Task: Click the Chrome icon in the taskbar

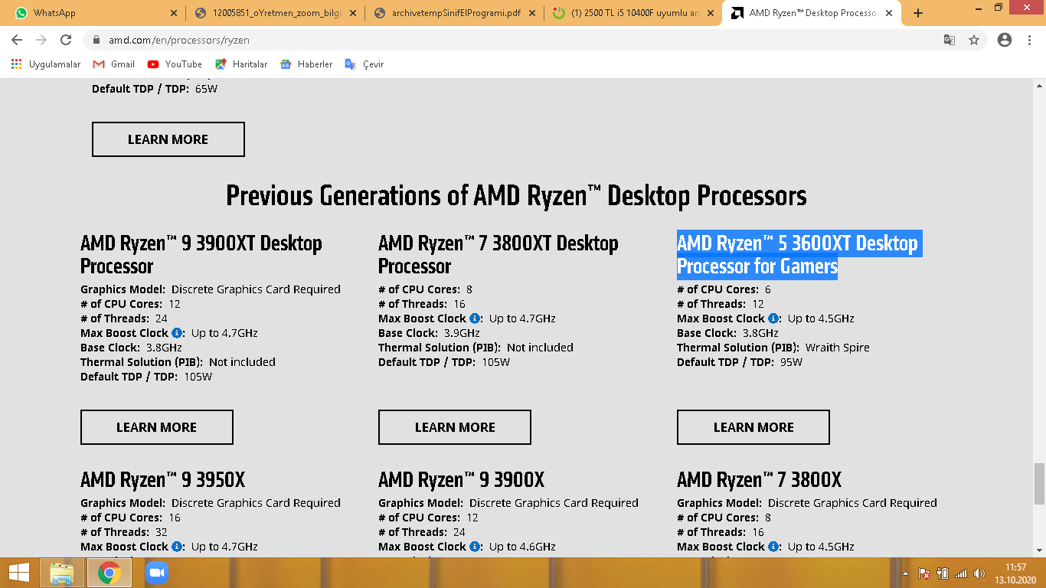Action: point(109,573)
